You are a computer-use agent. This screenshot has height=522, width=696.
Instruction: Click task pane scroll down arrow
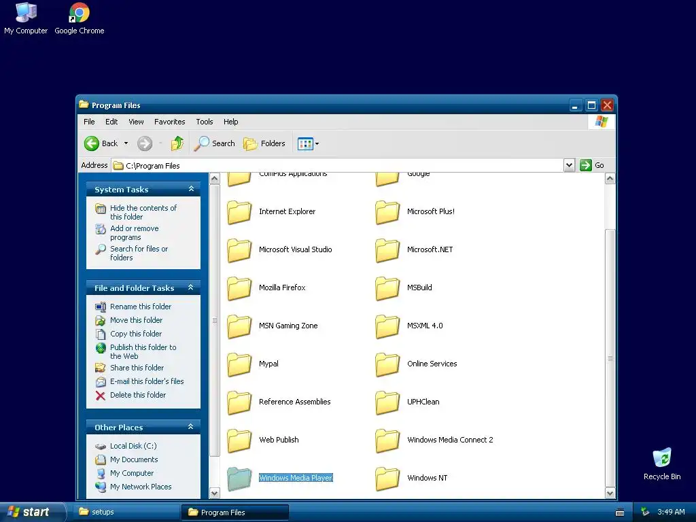coord(214,493)
